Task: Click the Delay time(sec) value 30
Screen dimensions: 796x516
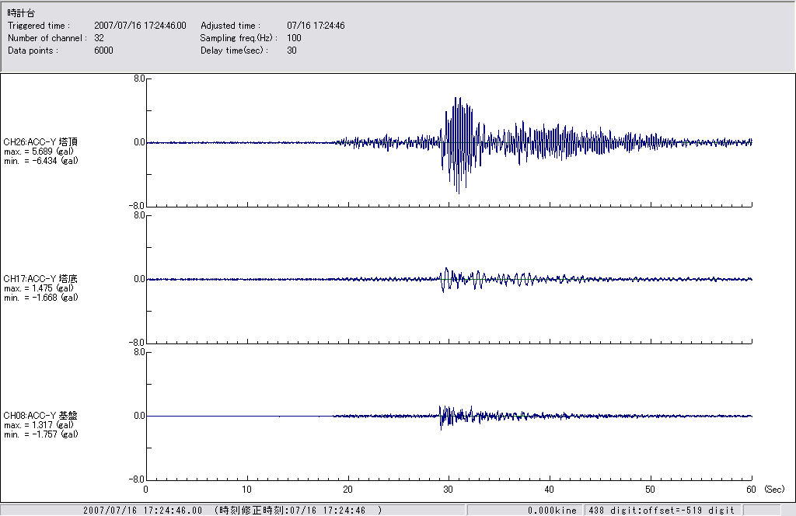Action: point(292,51)
